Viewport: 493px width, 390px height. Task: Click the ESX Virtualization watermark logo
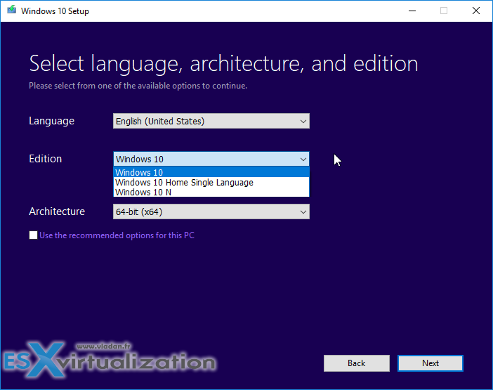tap(109, 361)
